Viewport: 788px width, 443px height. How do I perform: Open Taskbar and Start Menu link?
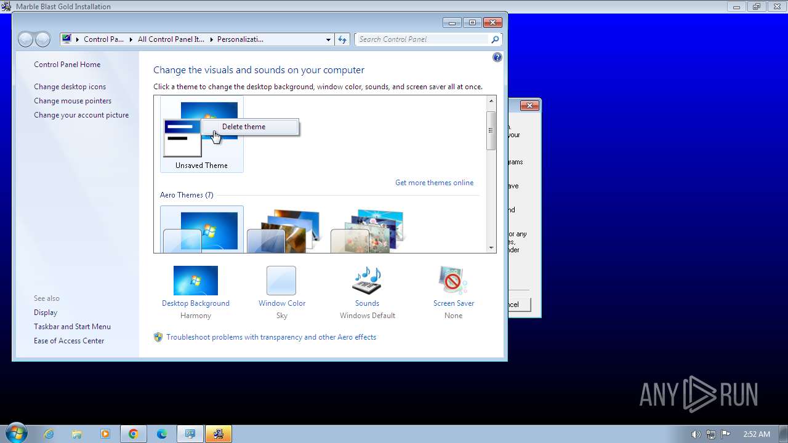pos(72,327)
